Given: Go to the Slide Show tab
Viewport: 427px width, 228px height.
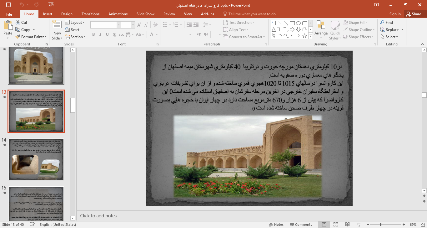Looking at the screenshot, I should click(x=145, y=14).
